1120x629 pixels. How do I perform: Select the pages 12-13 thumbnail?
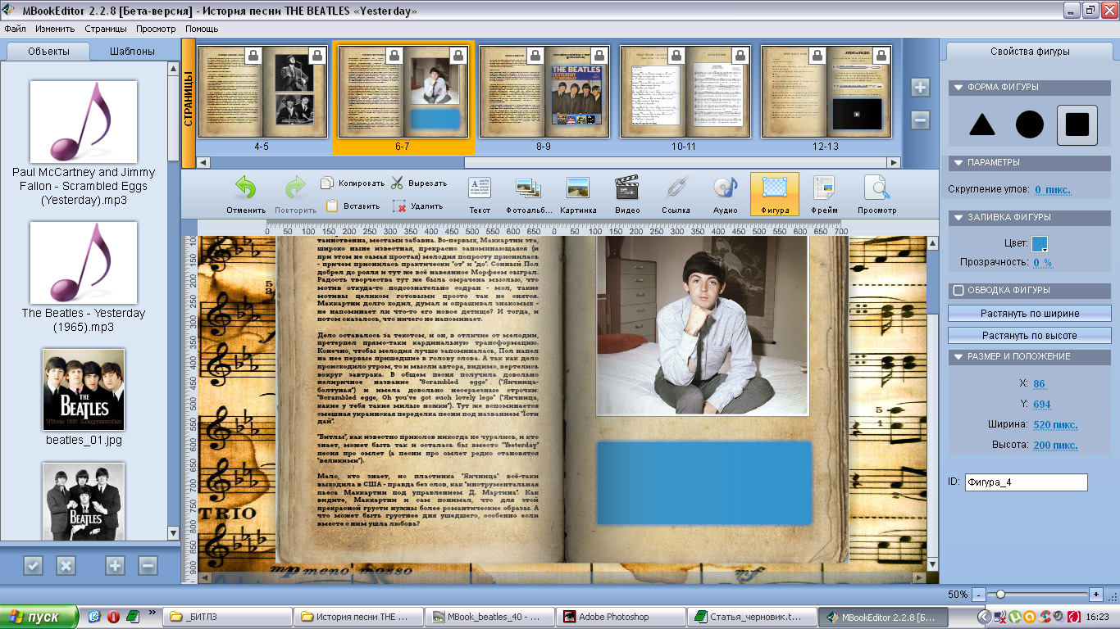tap(826, 92)
